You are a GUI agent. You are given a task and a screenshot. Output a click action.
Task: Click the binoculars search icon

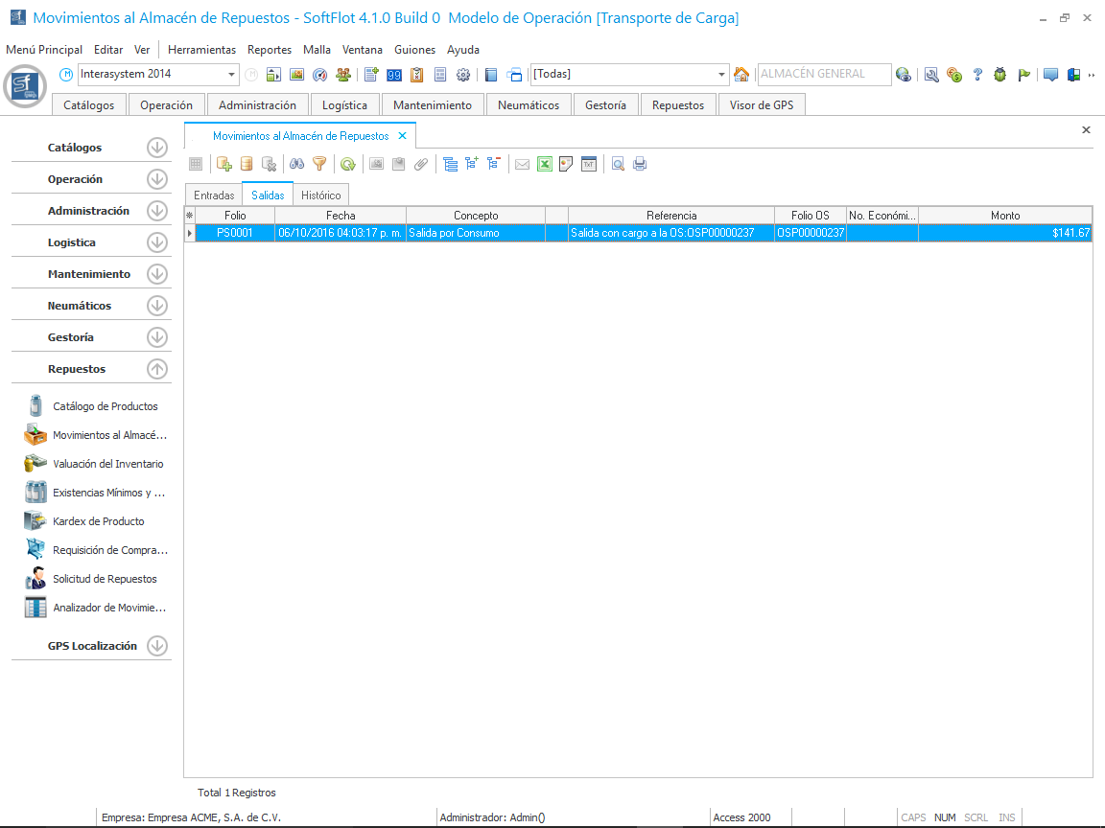click(297, 164)
